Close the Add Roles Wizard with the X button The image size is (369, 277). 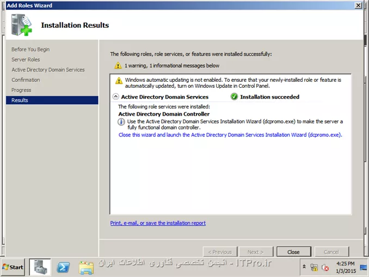(x=358, y=5)
